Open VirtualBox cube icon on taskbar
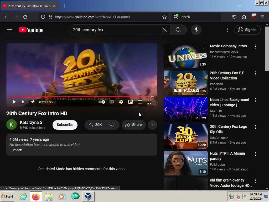Screen dimensions: 269x202 [x=88, y=196]
